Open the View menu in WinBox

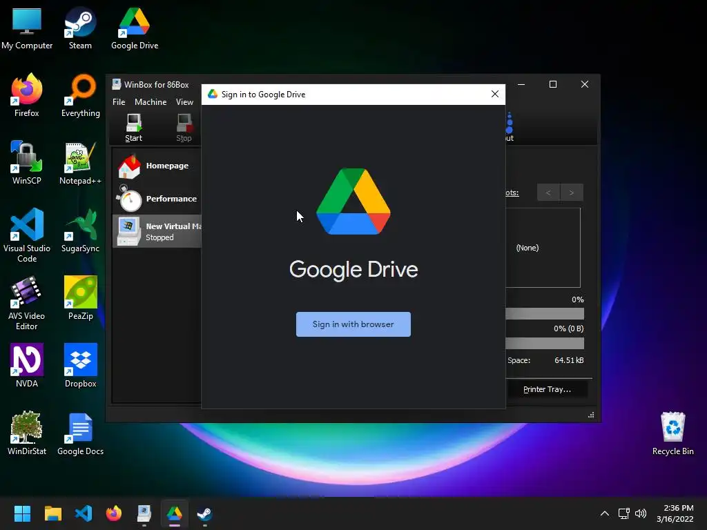coord(184,102)
